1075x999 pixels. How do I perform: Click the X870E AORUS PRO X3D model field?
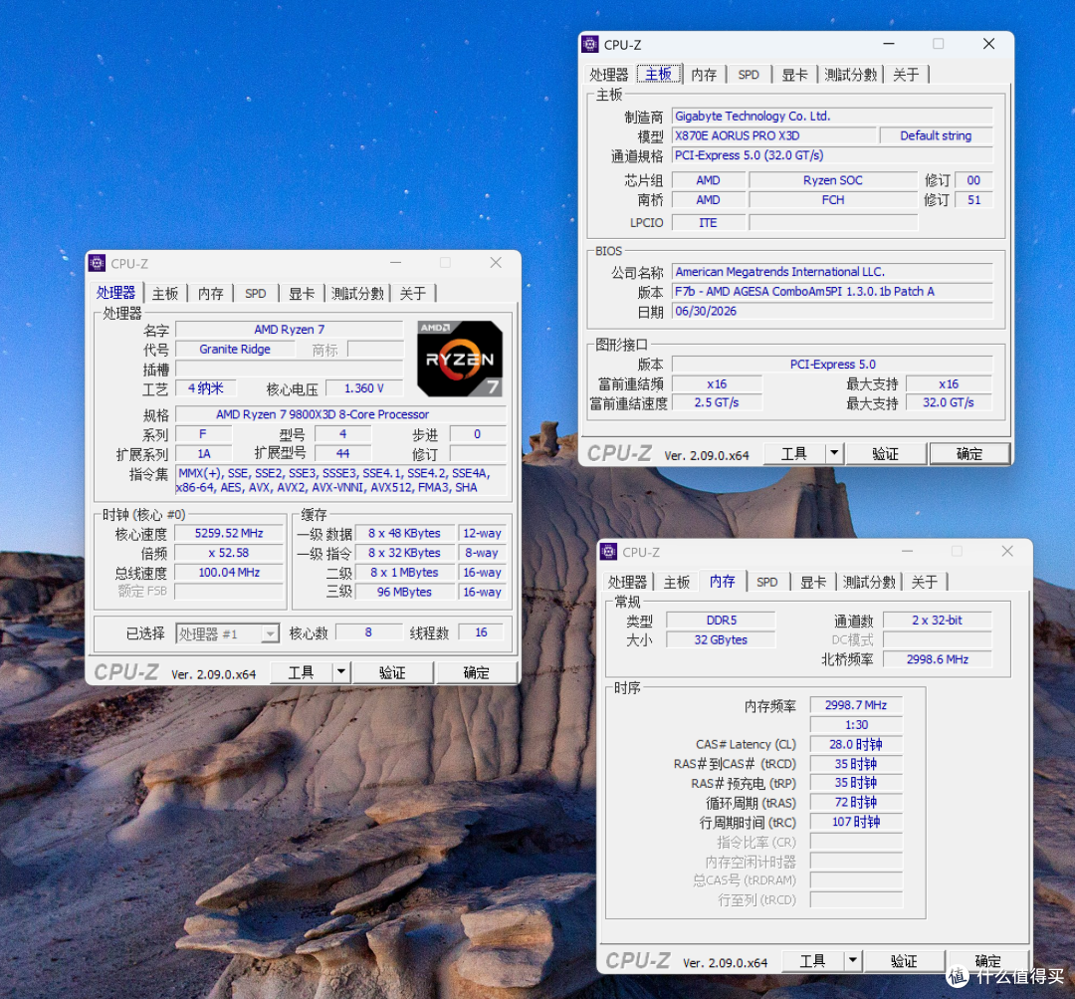click(774, 135)
